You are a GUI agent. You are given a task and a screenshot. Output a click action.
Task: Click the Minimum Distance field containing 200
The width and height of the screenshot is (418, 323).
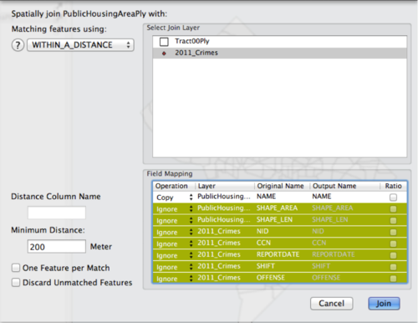pyautogui.click(x=57, y=247)
